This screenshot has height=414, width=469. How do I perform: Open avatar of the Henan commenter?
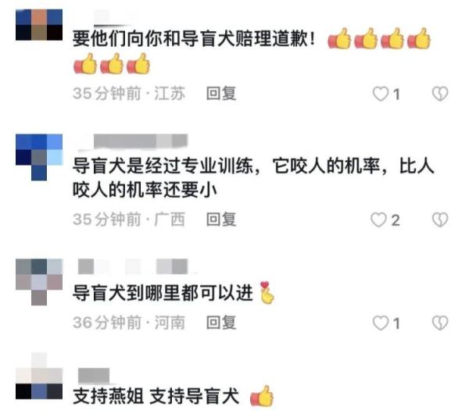39,282
